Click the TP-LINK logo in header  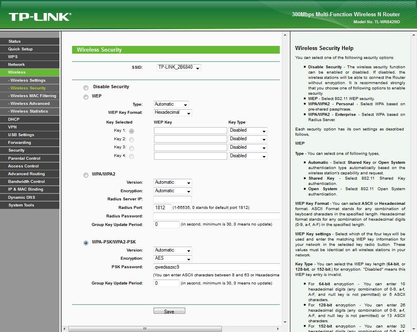40,17
